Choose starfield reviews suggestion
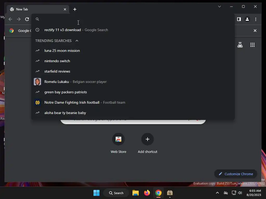Viewport: 266px width, 199px height. [133, 71]
